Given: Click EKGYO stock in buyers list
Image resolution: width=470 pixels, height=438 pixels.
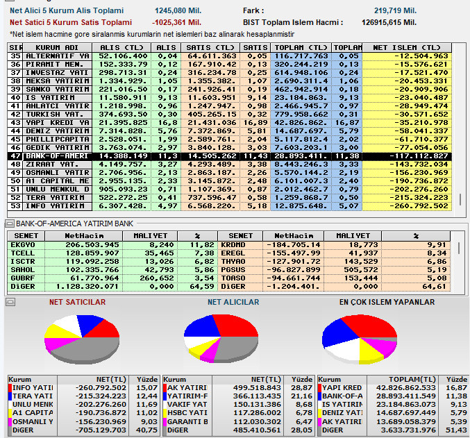Looking at the screenshot, I should pos(112,245).
